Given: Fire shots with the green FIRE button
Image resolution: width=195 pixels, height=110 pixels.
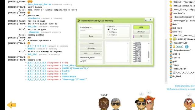Looking at the screenshot, I should coord(141,28).
